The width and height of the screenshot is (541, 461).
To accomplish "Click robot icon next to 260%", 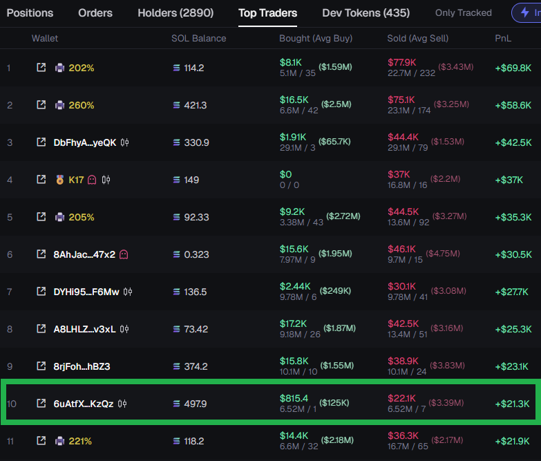I will (59, 105).
